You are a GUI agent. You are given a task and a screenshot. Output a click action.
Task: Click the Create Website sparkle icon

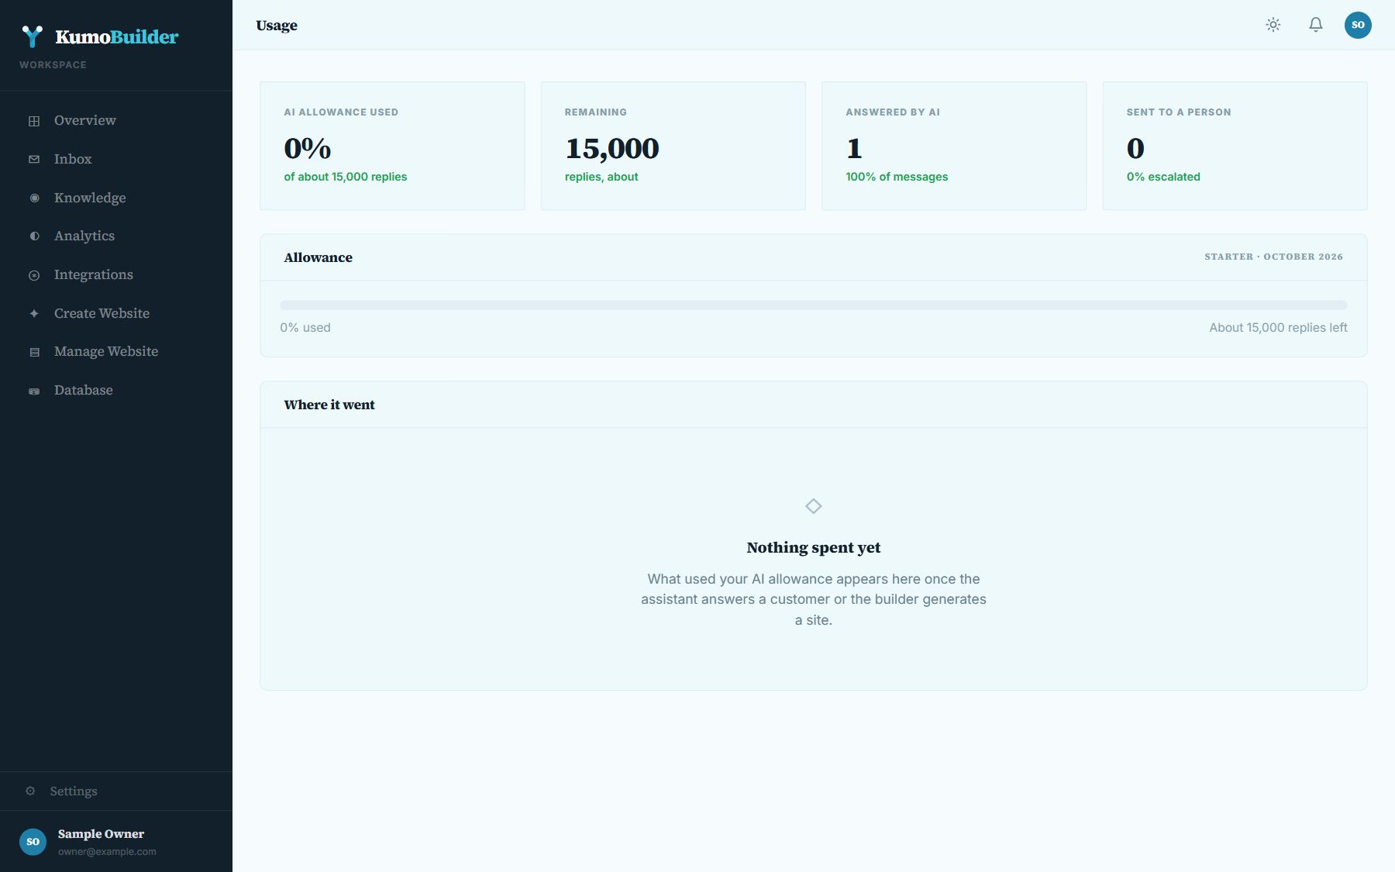34,313
